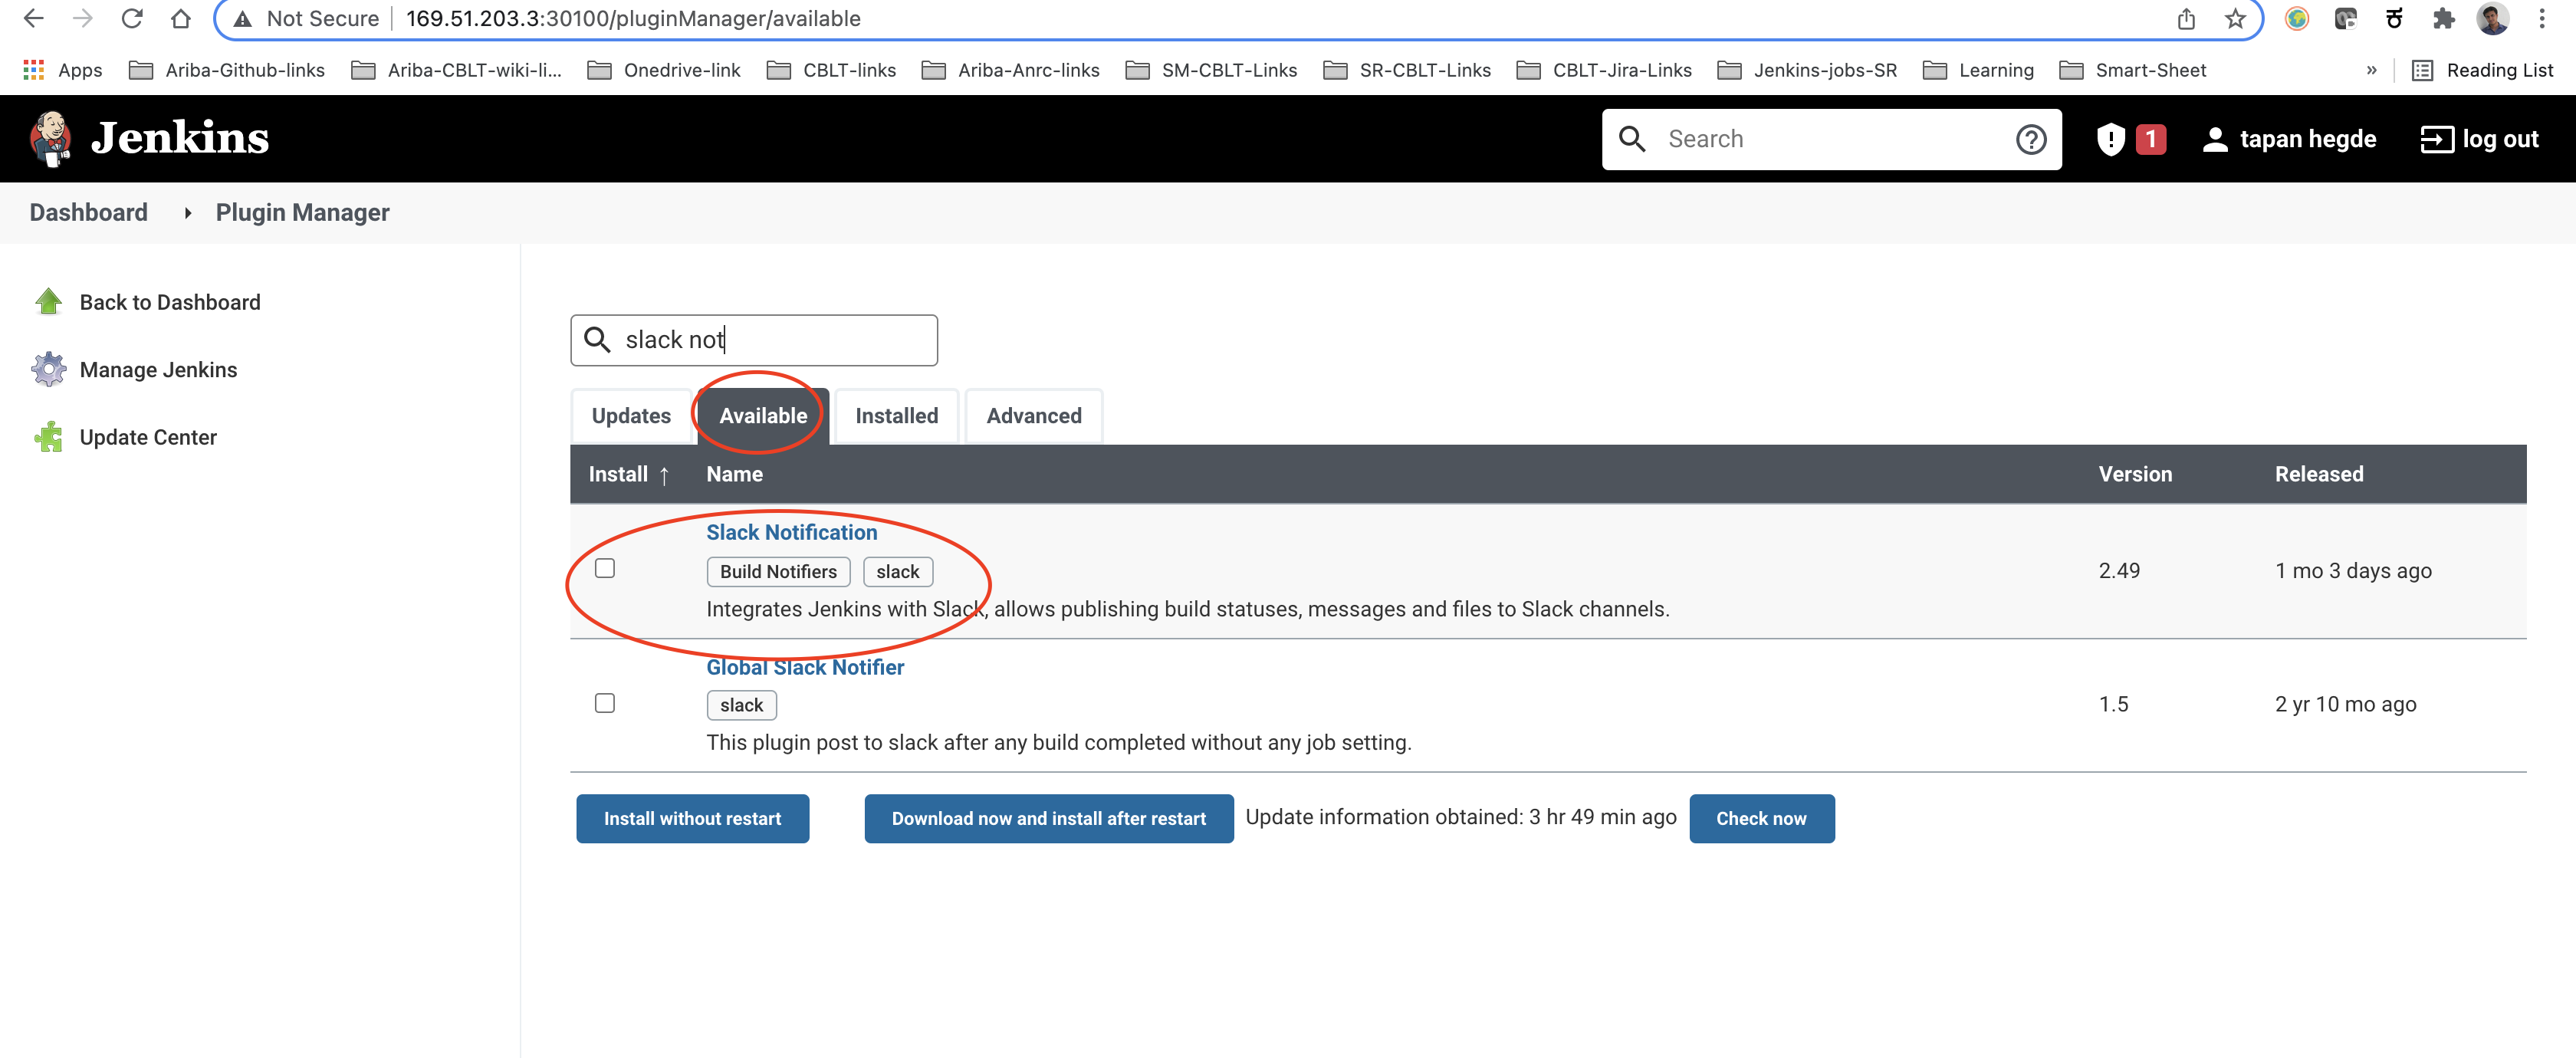Screen dimensions: 2576x1058
Task: Sort by Version column header
Action: [x=2135, y=474]
